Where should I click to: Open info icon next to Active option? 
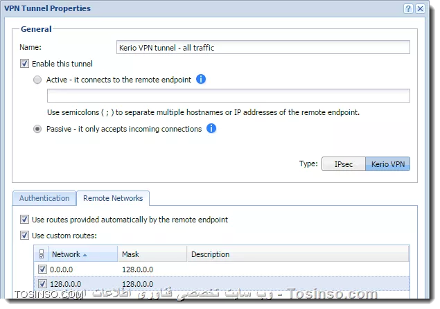pos(201,79)
